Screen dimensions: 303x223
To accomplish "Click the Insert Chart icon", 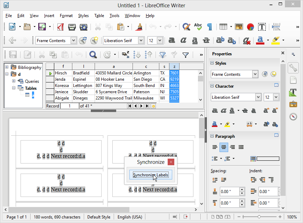I will pos(250,27).
